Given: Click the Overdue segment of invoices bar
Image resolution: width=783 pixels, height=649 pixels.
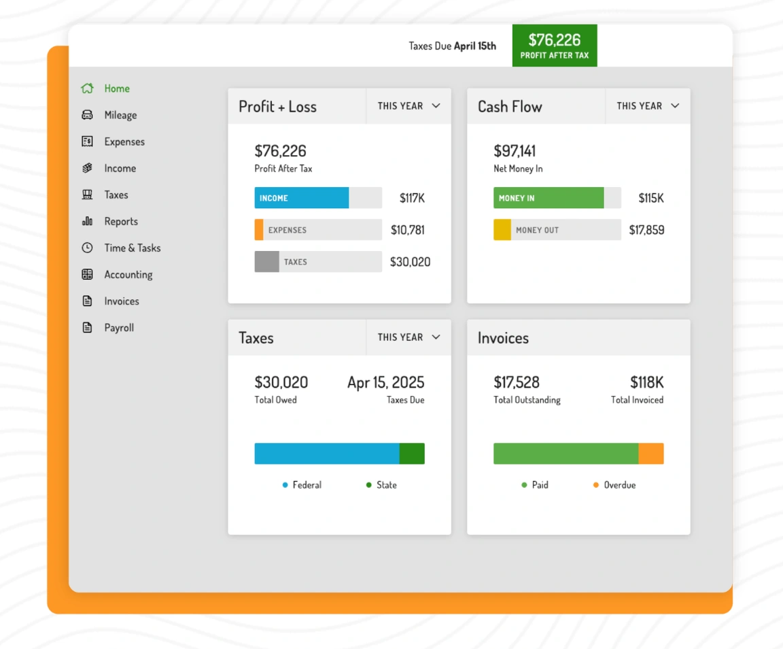Looking at the screenshot, I should (x=651, y=454).
